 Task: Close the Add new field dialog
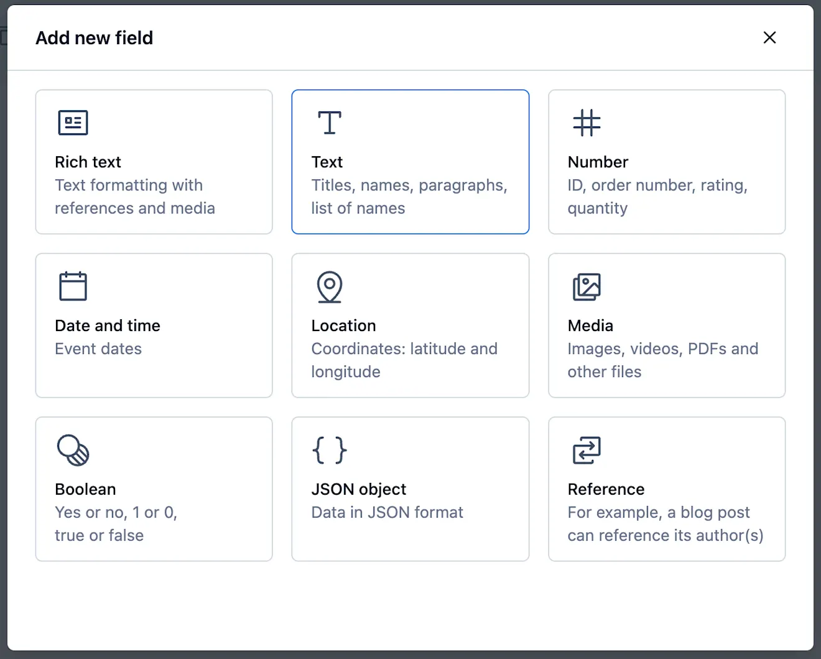769,38
